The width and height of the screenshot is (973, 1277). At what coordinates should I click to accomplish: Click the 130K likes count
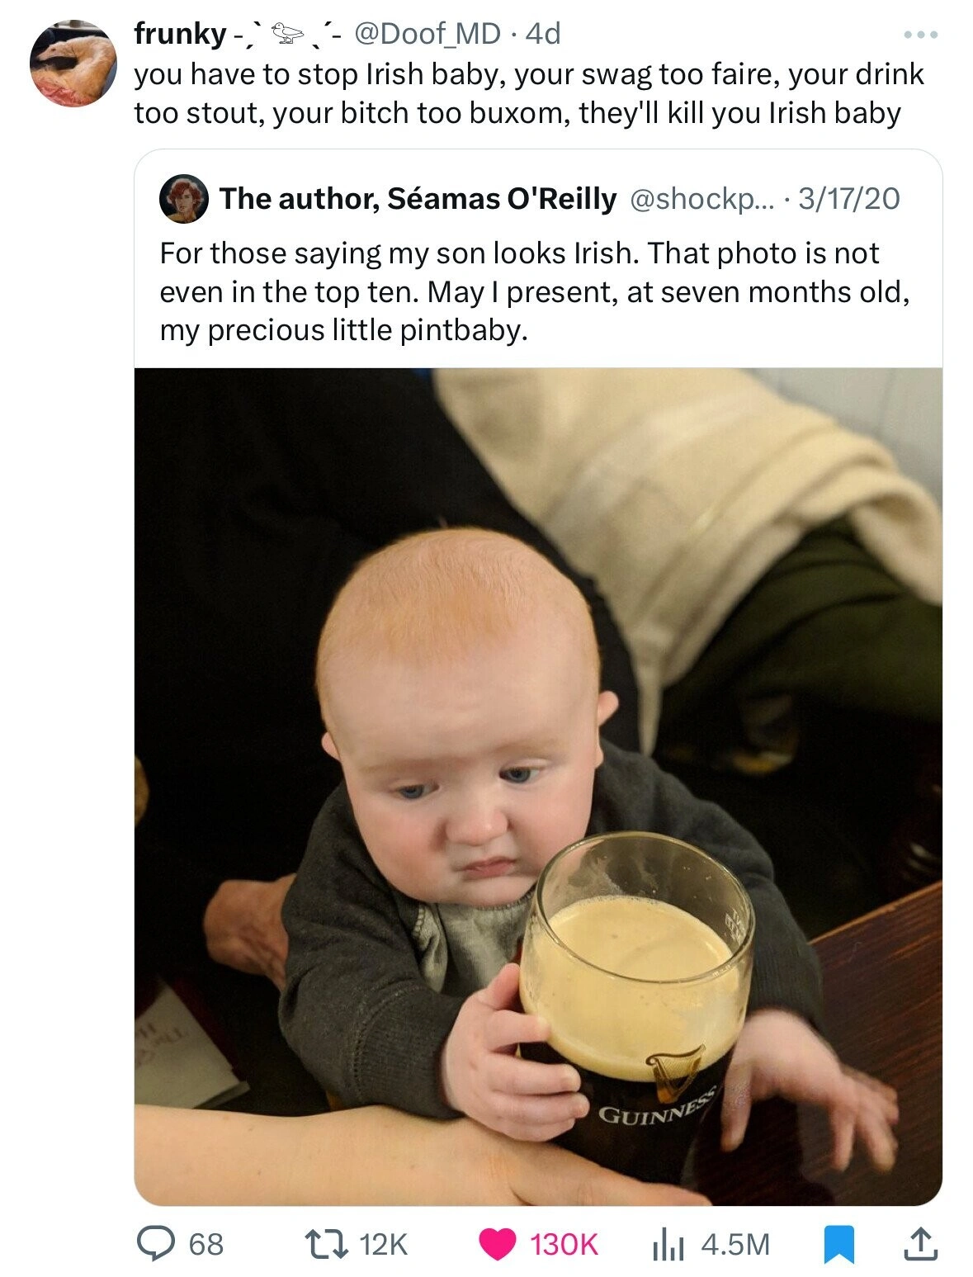point(564,1244)
